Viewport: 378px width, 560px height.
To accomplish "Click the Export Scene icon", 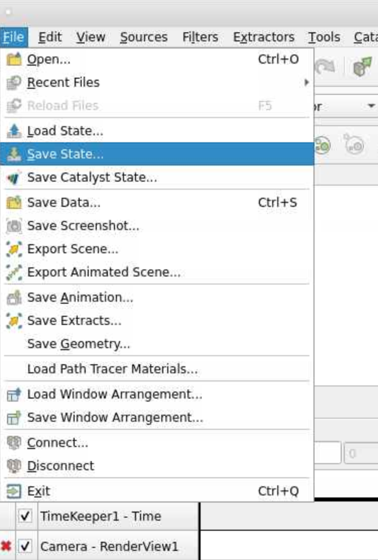I will click(14, 249).
